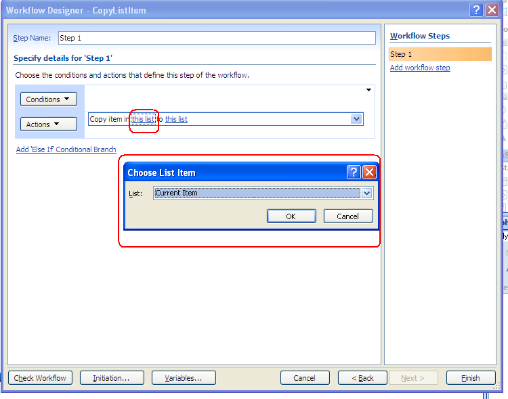Viewport: 508px width, 399px height.
Task: Click the Workflow Steps heading
Action: (420, 36)
